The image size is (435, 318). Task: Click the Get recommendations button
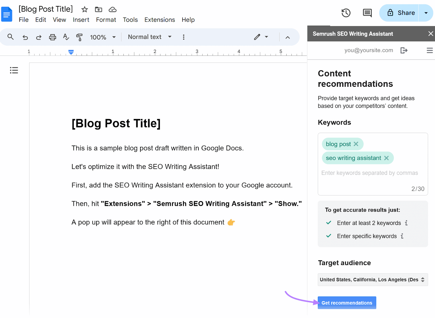click(x=347, y=302)
